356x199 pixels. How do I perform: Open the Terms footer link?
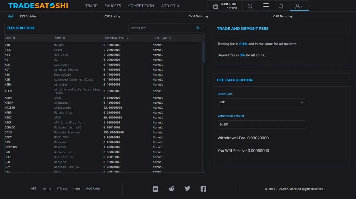46,188
